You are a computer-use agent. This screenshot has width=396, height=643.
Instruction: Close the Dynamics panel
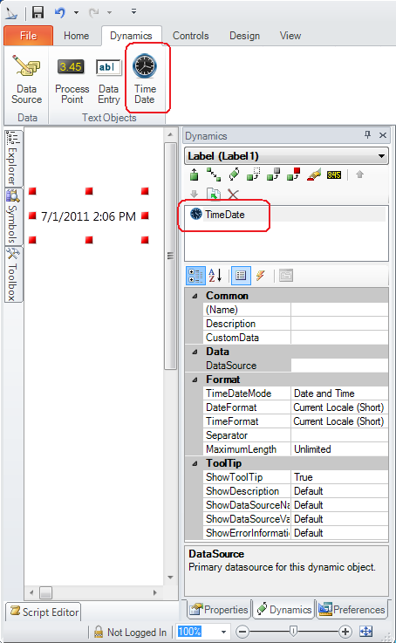coord(382,135)
